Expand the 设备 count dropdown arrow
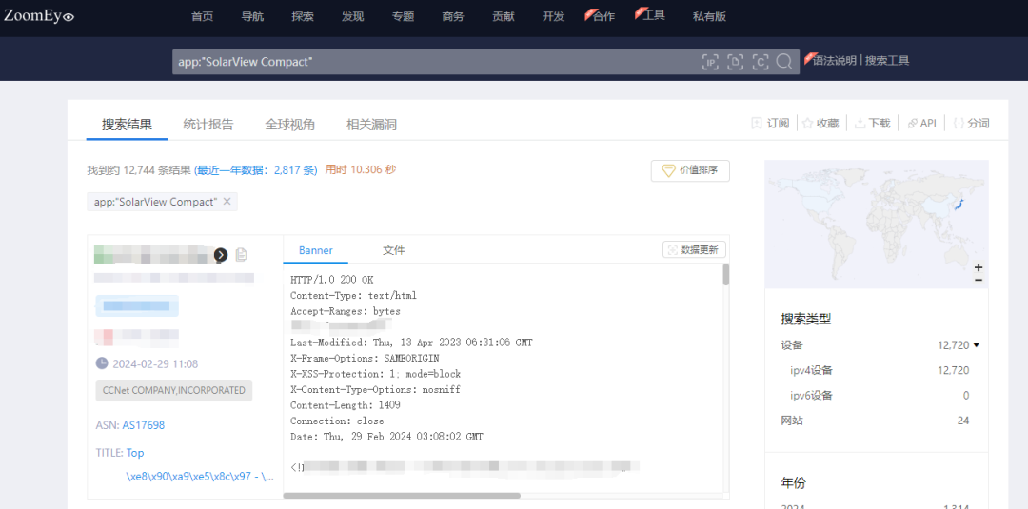The height and width of the screenshot is (509, 1028). [x=977, y=345]
